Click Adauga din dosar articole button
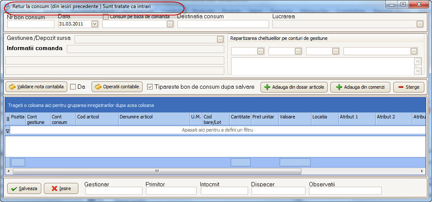This screenshot has height=202, width=432. (294, 87)
